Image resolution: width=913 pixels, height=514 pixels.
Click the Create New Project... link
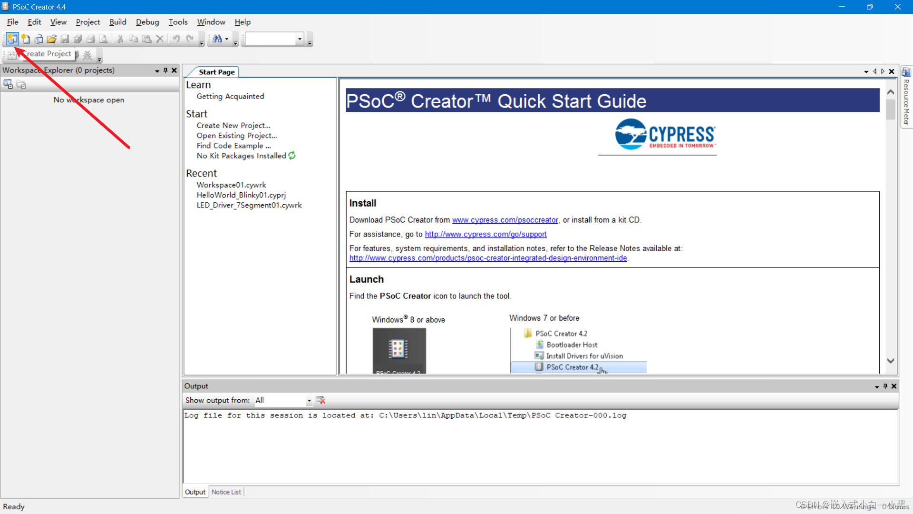tap(233, 125)
